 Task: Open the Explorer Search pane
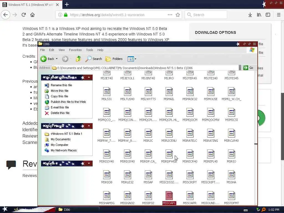click(x=94, y=59)
